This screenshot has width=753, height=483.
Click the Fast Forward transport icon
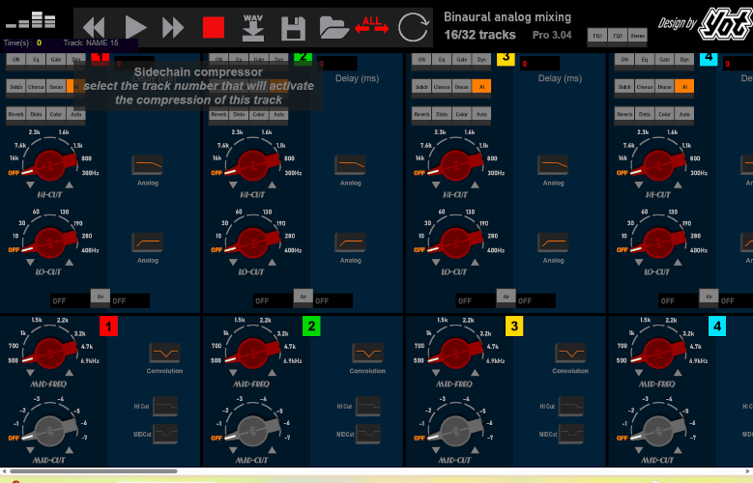coord(173,28)
